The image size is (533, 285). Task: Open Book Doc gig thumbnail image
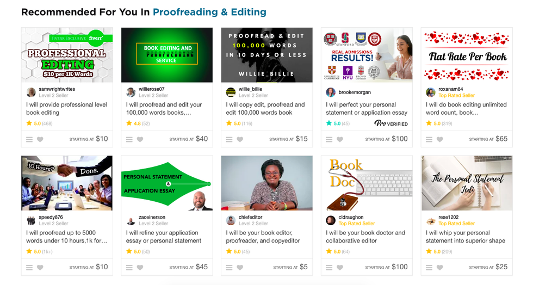[x=367, y=183]
